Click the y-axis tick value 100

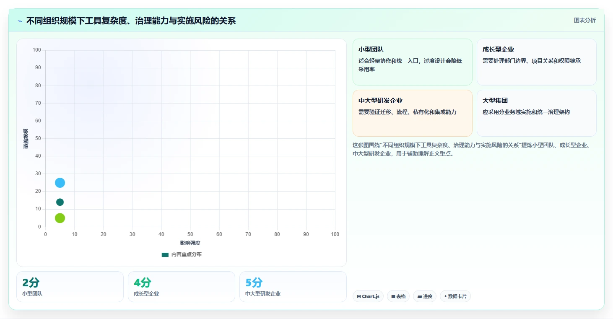(37, 50)
